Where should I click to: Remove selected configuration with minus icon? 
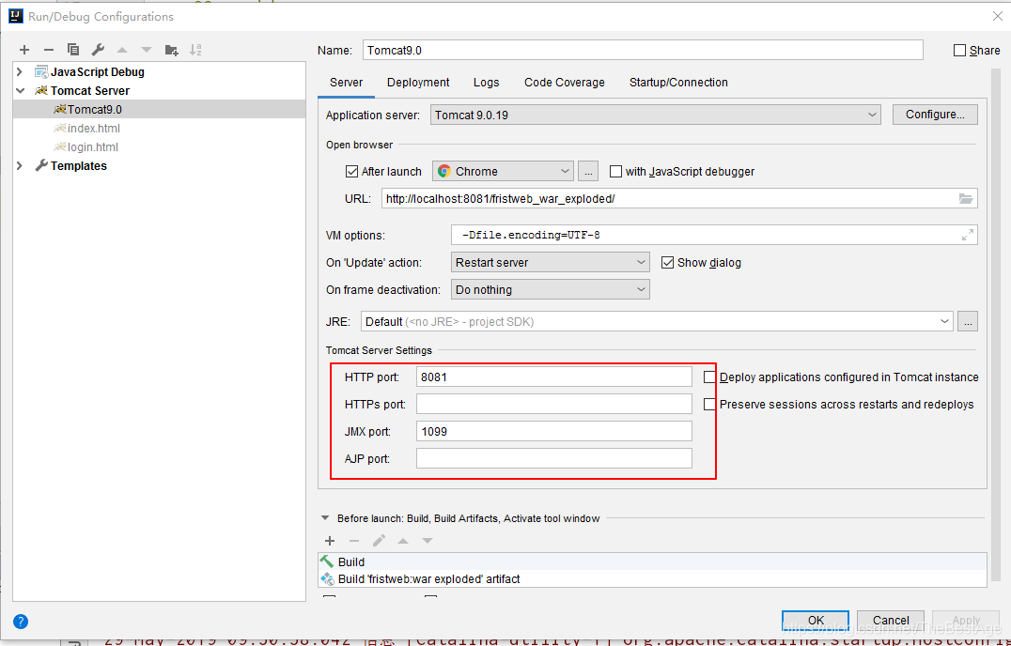click(48, 50)
